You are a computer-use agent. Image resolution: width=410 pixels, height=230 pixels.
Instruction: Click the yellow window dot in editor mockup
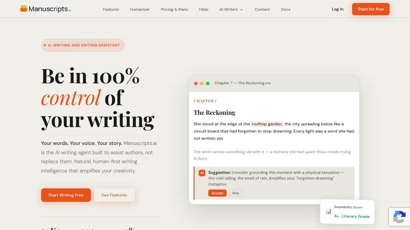point(202,83)
